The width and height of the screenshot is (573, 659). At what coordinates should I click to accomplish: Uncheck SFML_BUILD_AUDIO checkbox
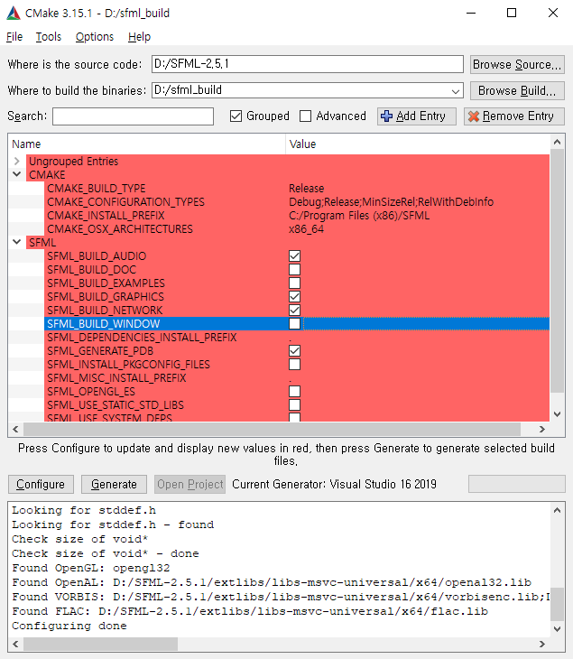point(294,256)
